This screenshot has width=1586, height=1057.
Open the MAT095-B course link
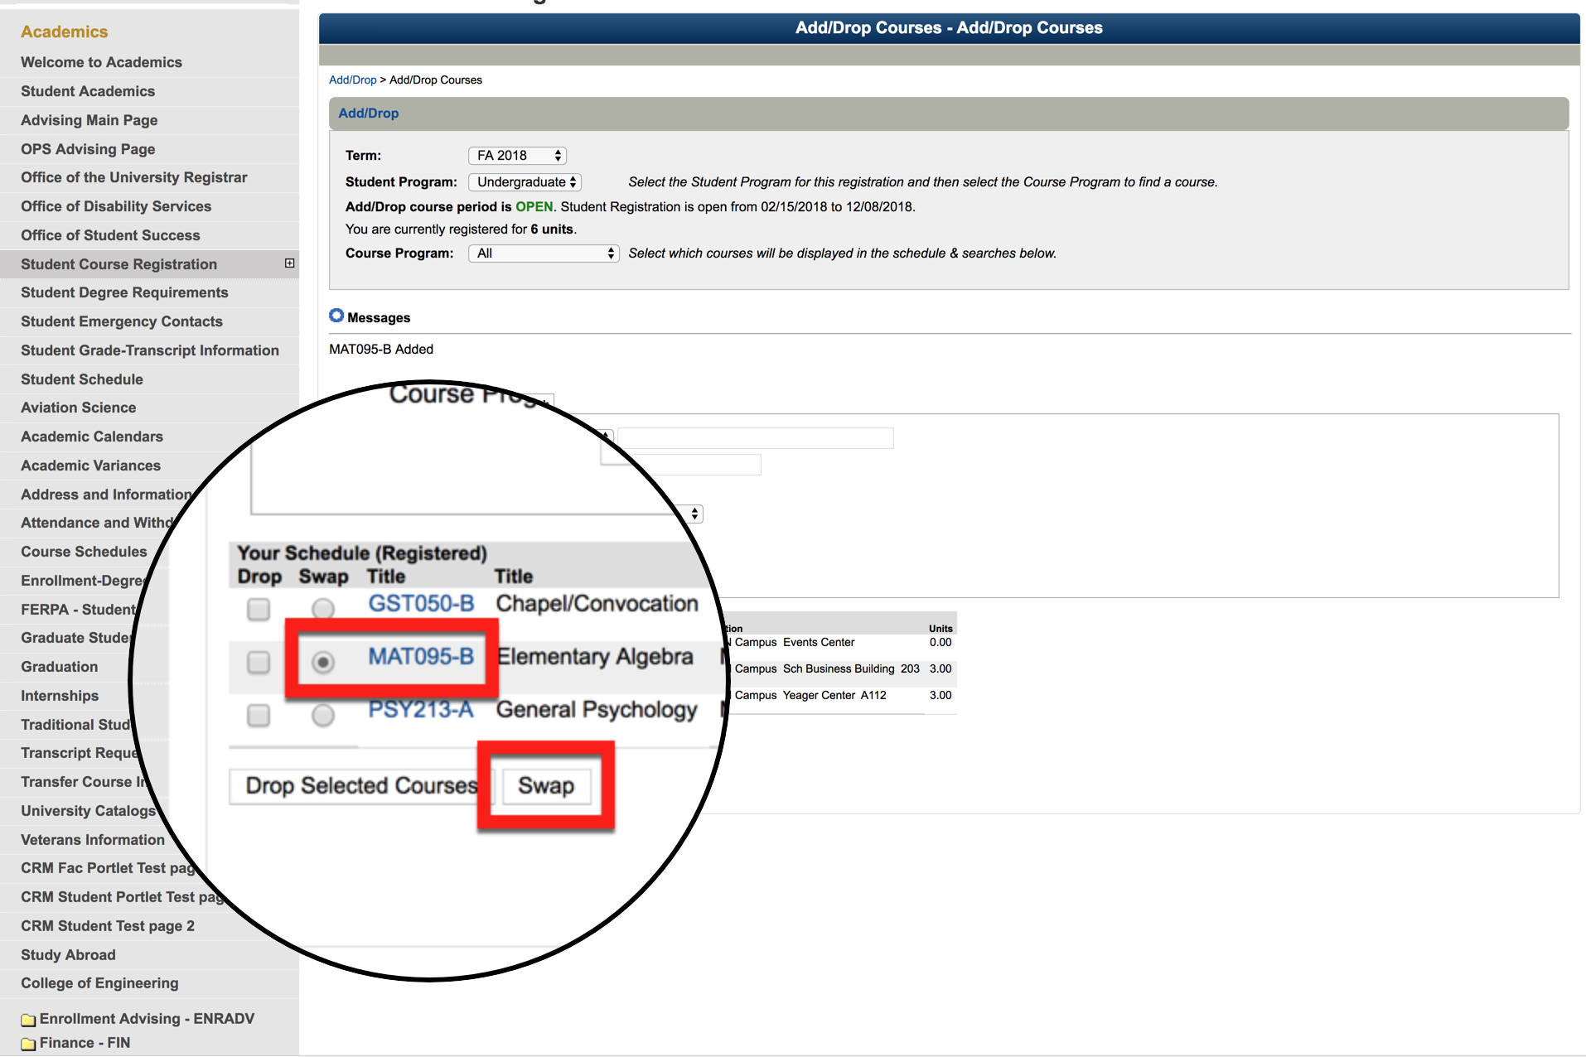[x=421, y=657]
